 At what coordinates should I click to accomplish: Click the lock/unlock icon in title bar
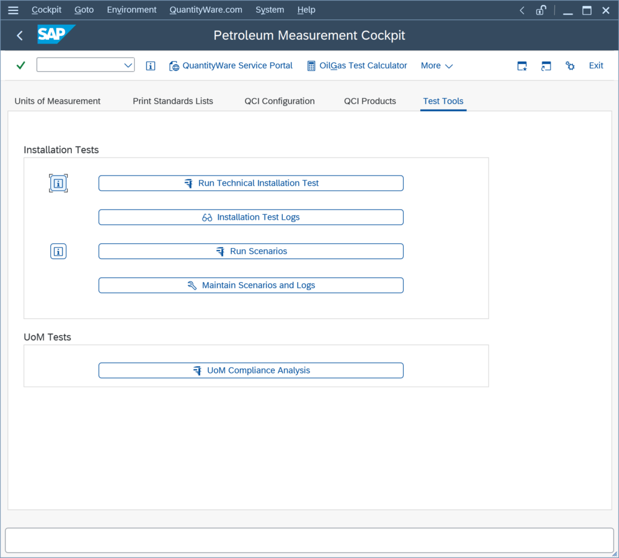tap(541, 10)
